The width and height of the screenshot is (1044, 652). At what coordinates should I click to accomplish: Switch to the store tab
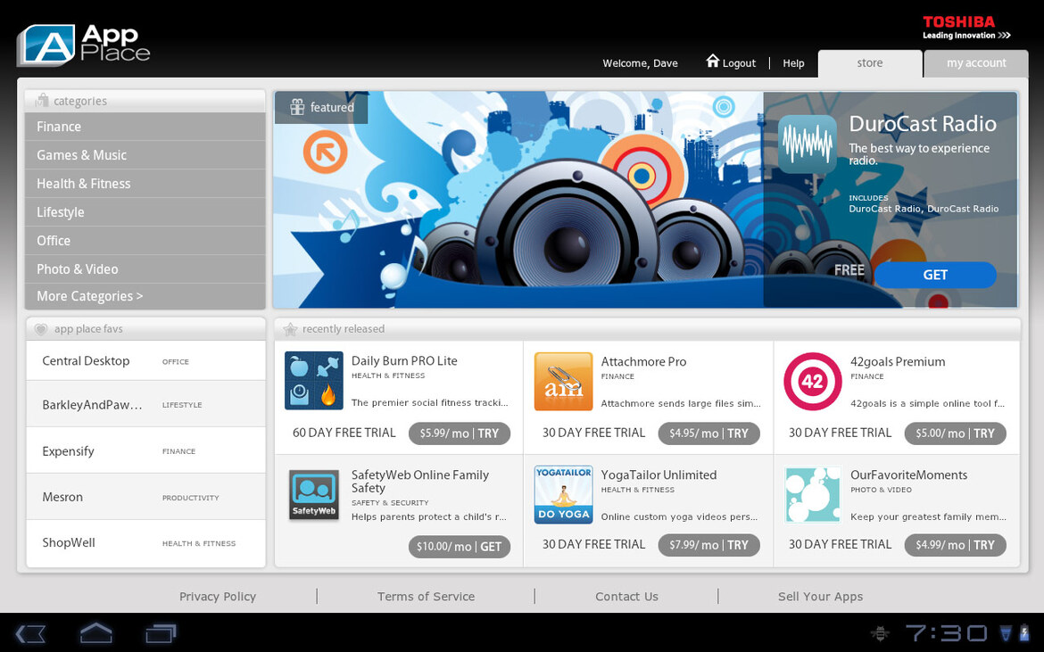coord(870,63)
